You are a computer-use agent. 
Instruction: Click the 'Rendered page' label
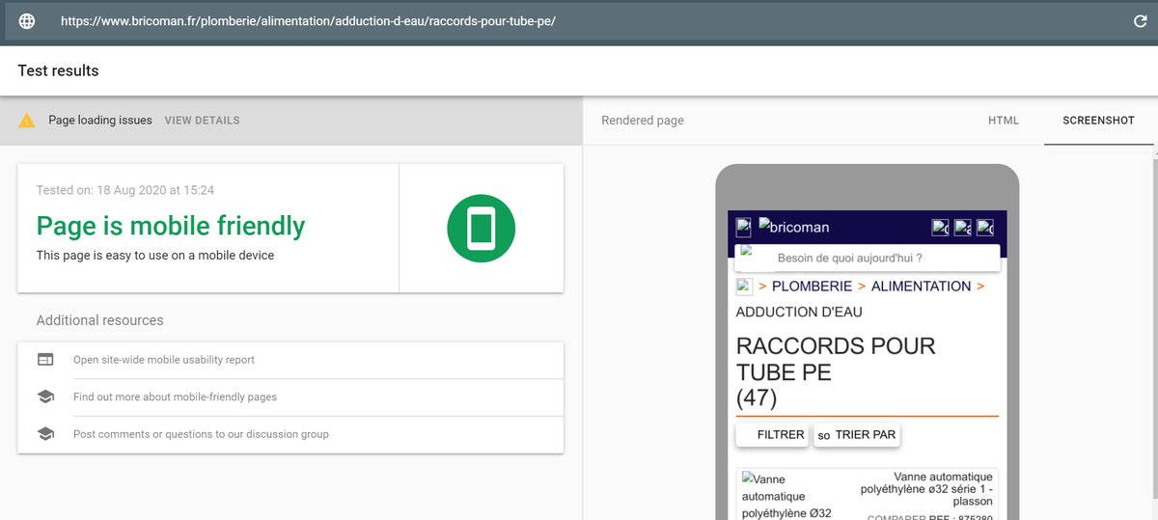[x=643, y=121]
